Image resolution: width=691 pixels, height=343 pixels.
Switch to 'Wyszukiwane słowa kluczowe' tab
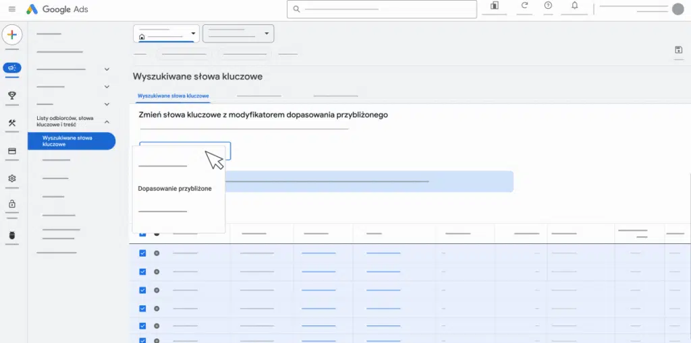click(x=173, y=96)
